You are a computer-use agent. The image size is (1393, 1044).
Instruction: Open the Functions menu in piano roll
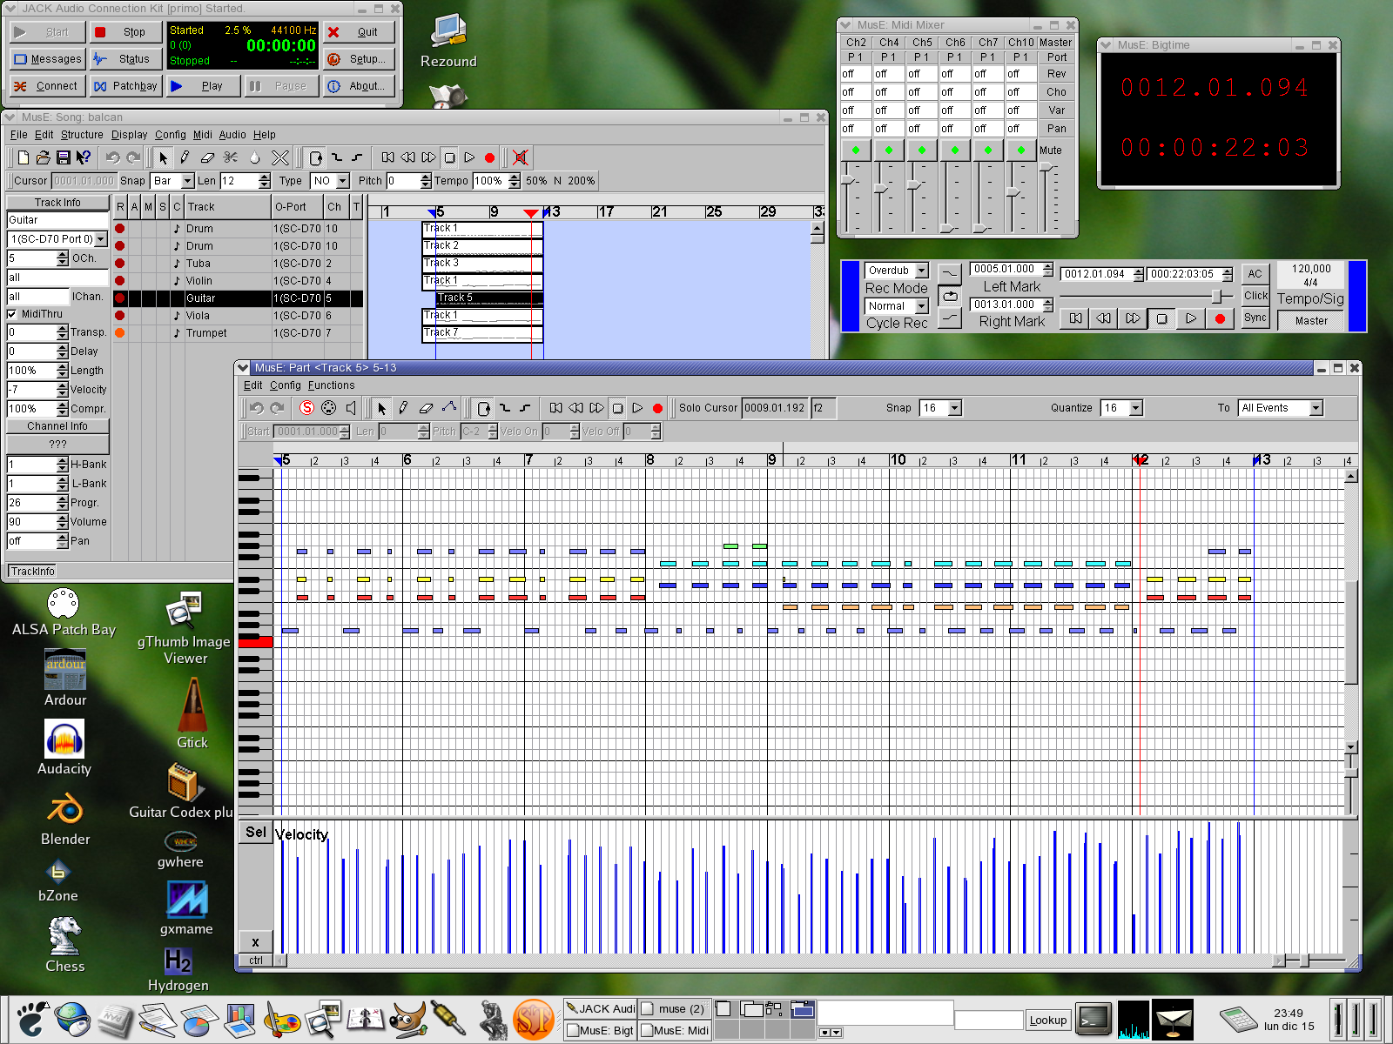331,385
